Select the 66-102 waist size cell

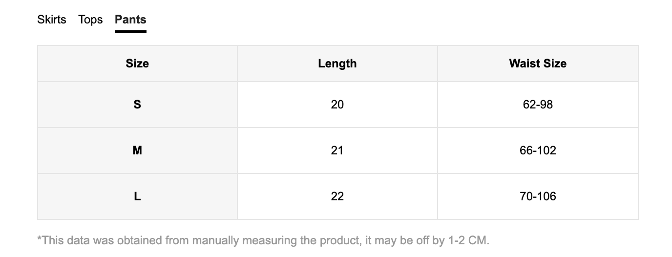tap(538, 150)
